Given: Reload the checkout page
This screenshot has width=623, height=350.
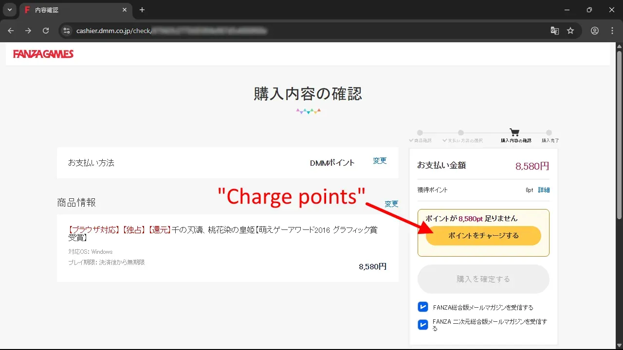Looking at the screenshot, I should [46, 31].
